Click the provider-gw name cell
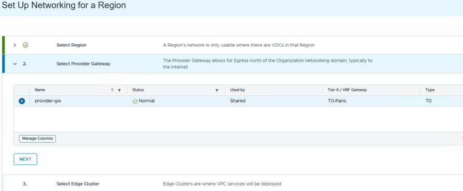The width and height of the screenshot is (463, 191). point(47,101)
